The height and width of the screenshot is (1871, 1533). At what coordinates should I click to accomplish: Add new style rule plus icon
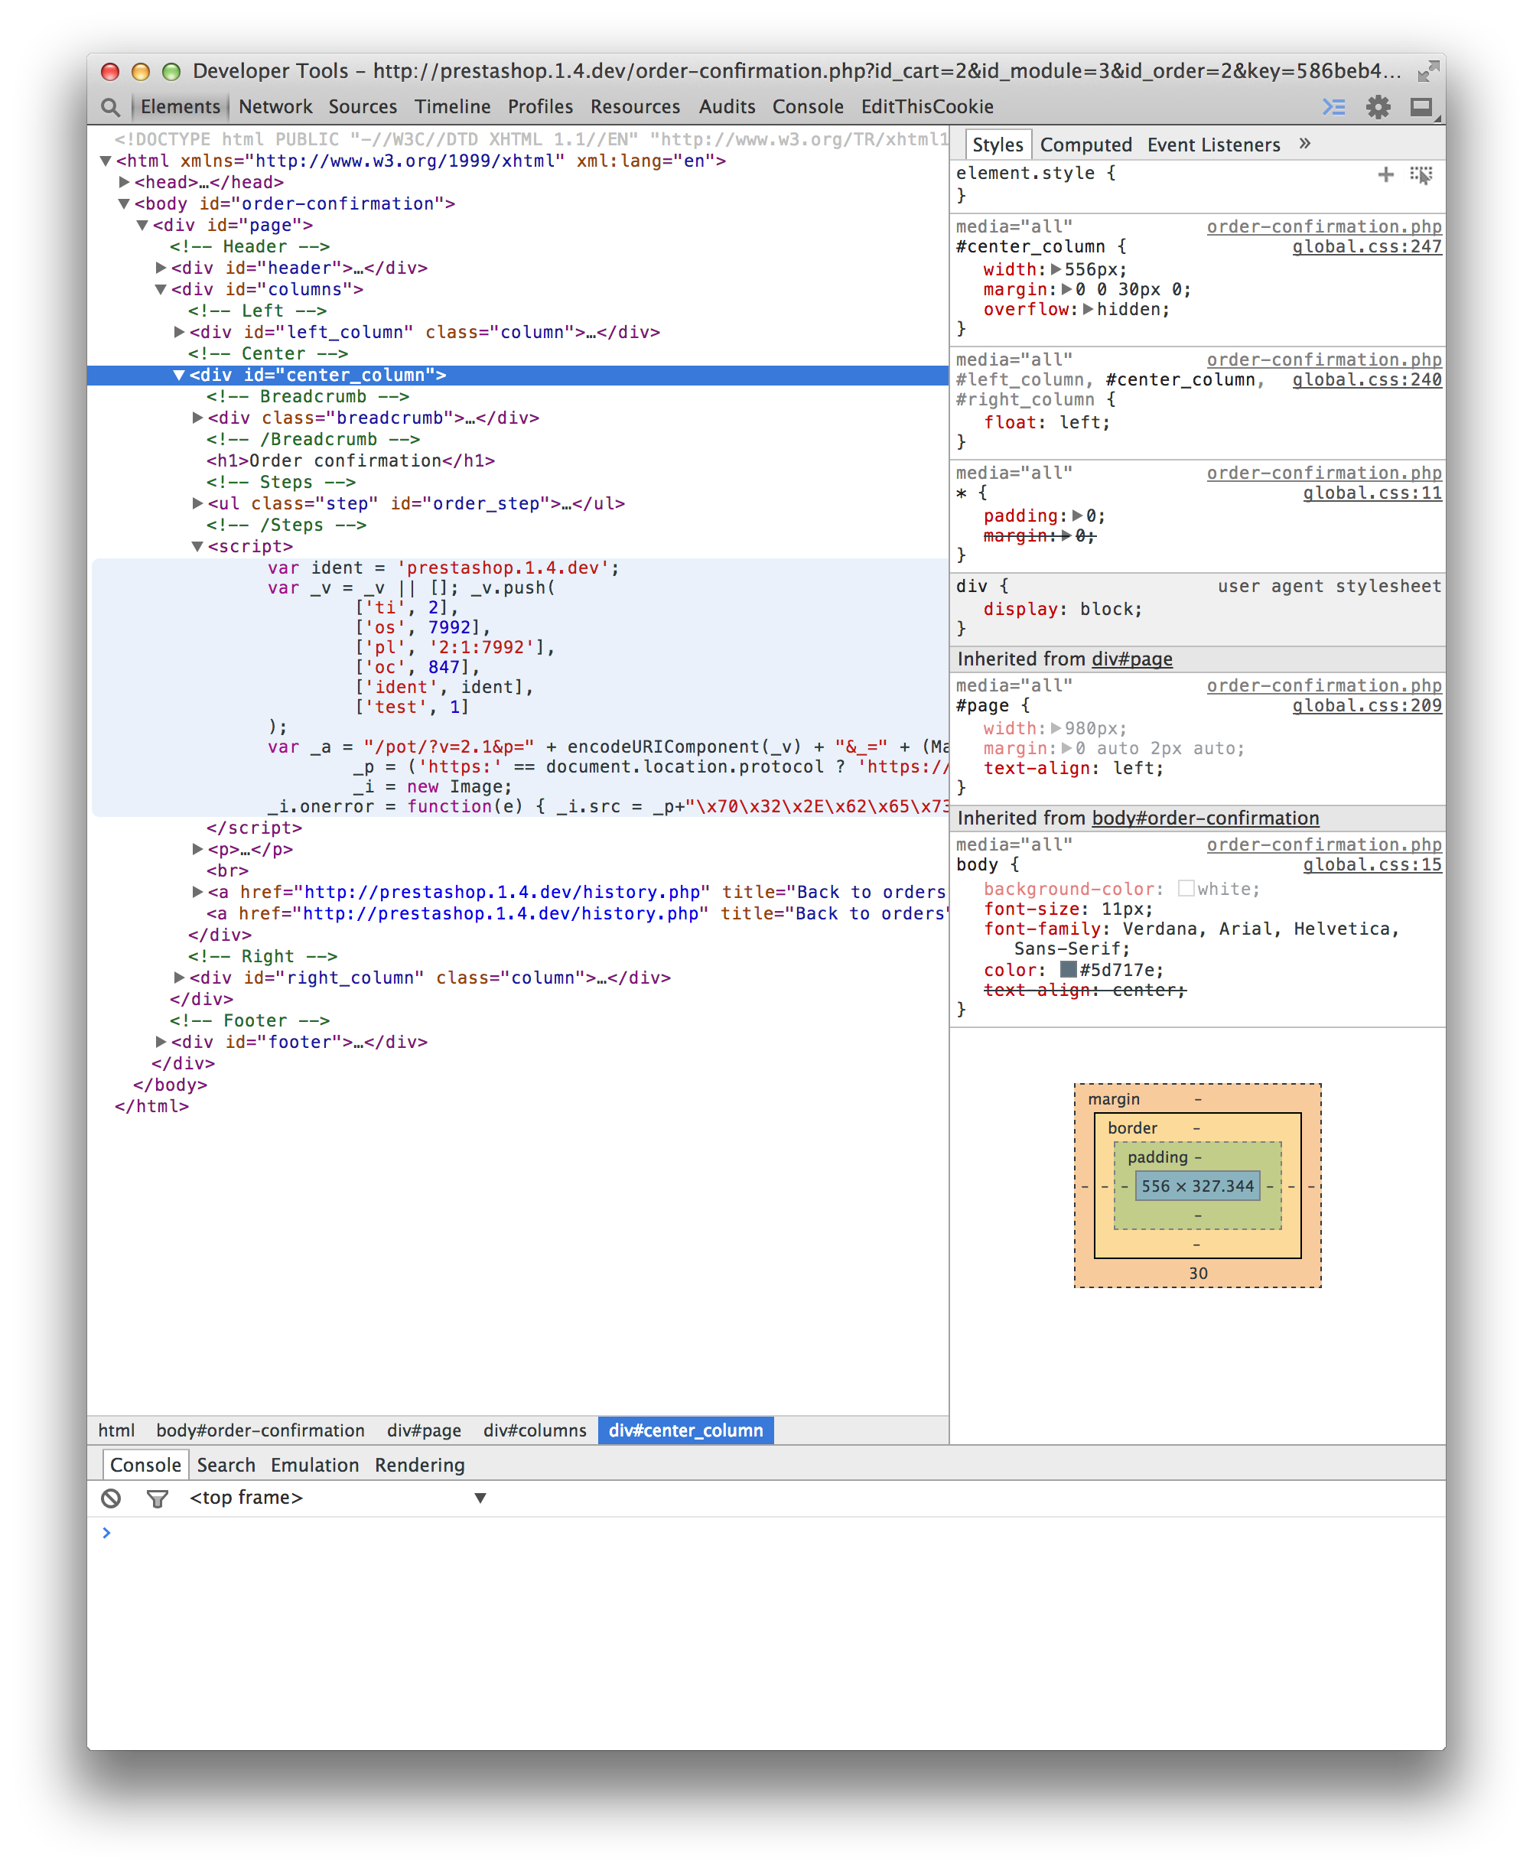1385,175
